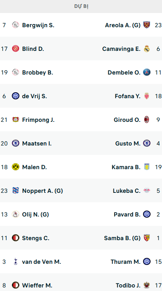Click the DỰ BỊ section header
The image size is (162, 291).
(x=81, y=6)
